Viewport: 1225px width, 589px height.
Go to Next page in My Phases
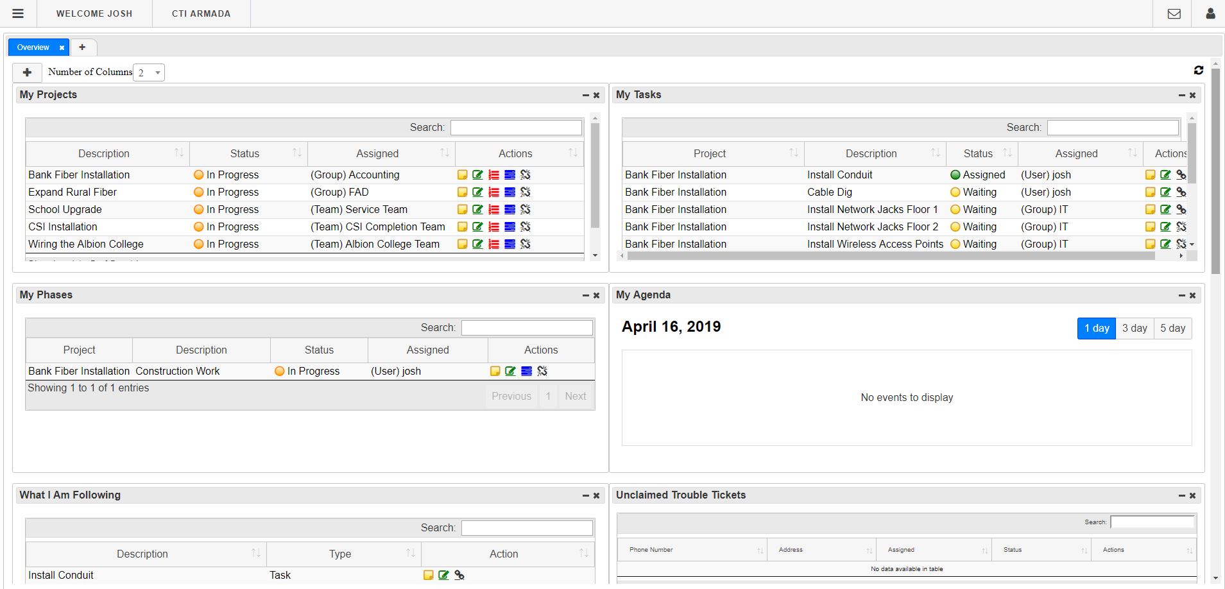coord(576,397)
